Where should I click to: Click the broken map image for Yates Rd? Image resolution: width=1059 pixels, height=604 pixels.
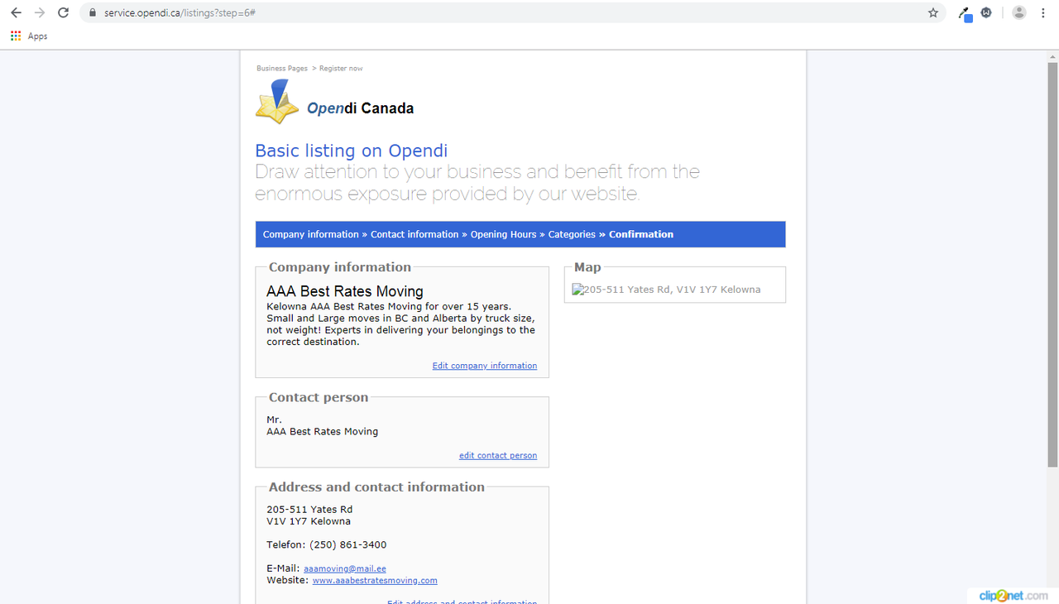[x=667, y=290]
